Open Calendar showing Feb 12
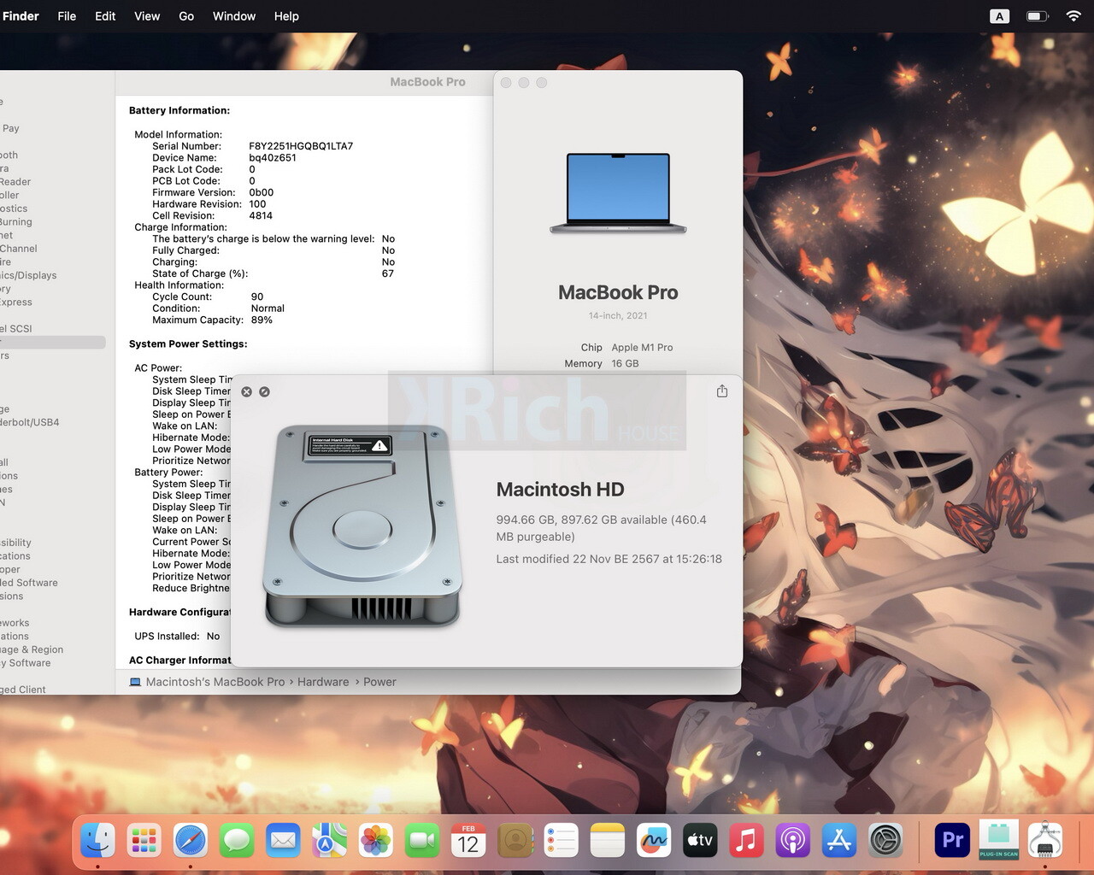The height and width of the screenshot is (875, 1094). click(x=468, y=841)
